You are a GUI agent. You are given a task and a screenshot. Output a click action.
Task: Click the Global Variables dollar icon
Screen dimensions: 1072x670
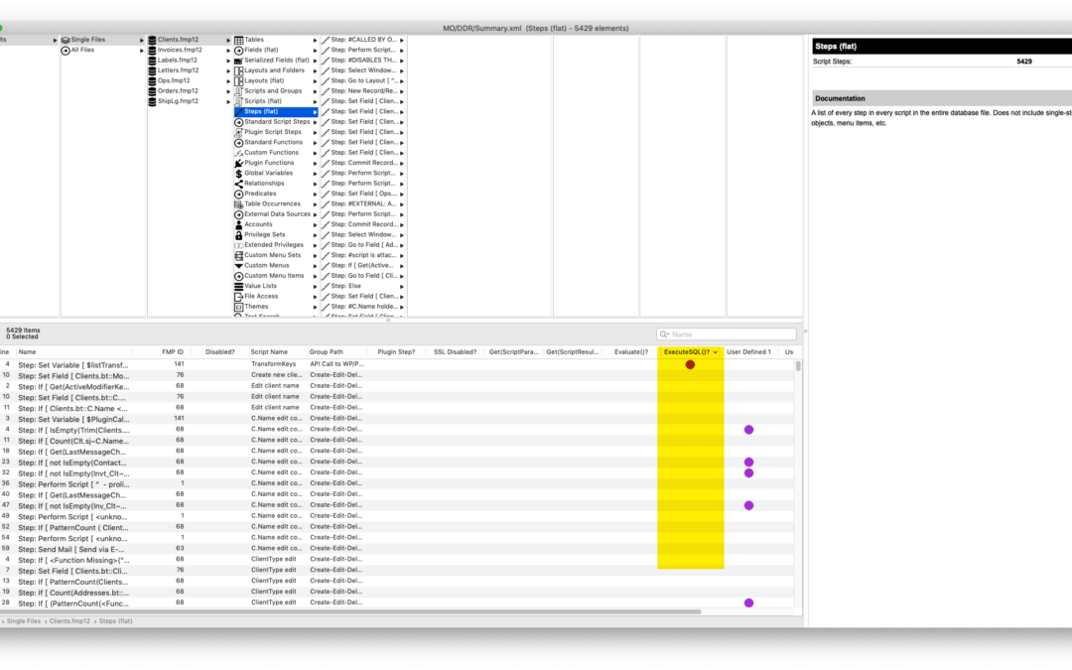pos(238,173)
